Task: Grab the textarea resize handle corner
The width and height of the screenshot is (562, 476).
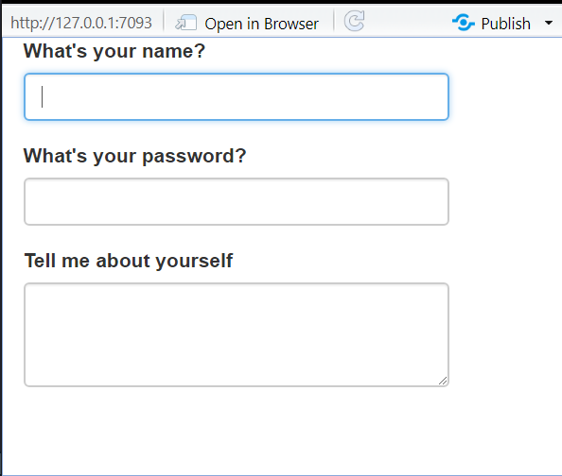Action: click(443, 381)
